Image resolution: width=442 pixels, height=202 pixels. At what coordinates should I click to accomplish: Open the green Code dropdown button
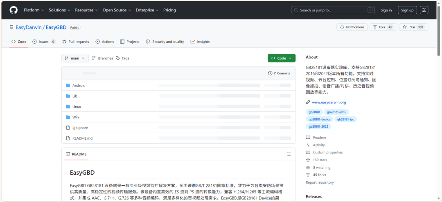point(282,58)
